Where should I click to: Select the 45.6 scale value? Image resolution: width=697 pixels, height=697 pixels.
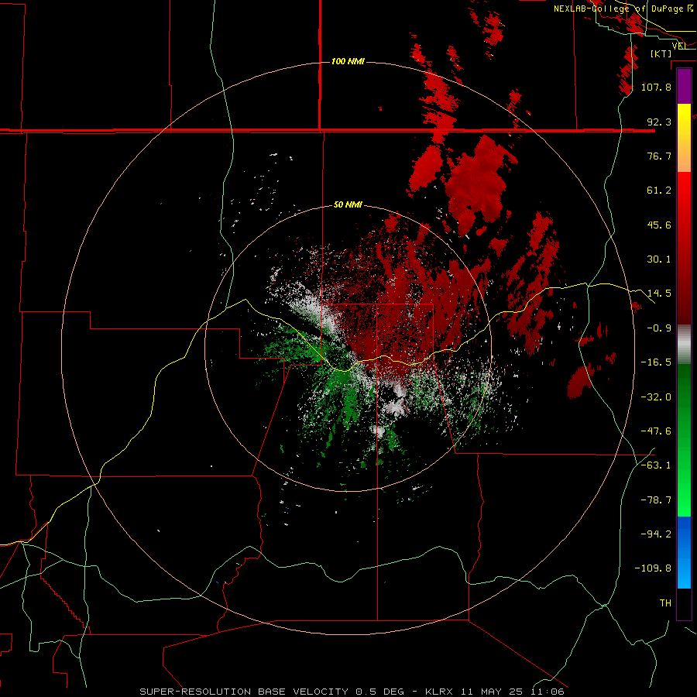point(659,225)
